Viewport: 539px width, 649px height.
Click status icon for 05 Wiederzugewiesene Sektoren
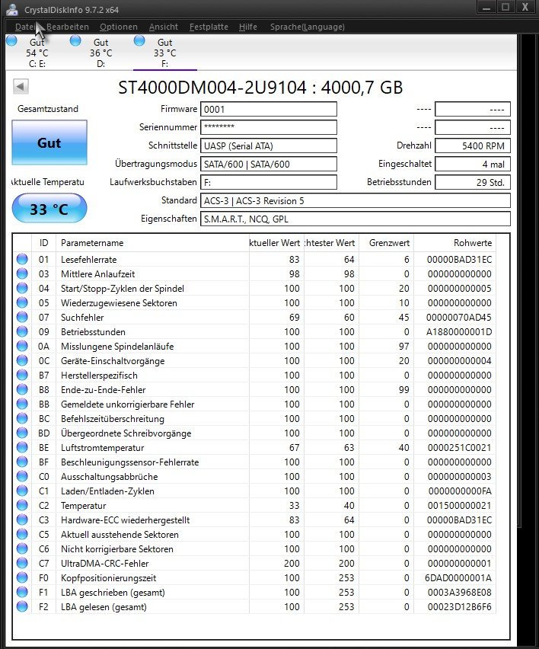(x=22, y=302)
